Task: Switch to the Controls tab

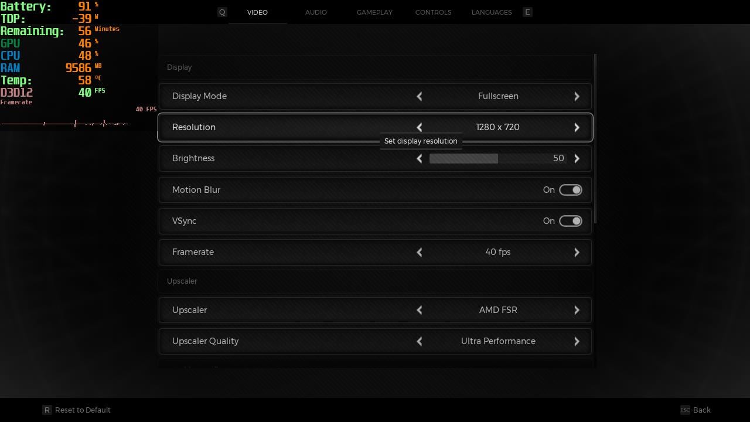Action: [433, 12]
